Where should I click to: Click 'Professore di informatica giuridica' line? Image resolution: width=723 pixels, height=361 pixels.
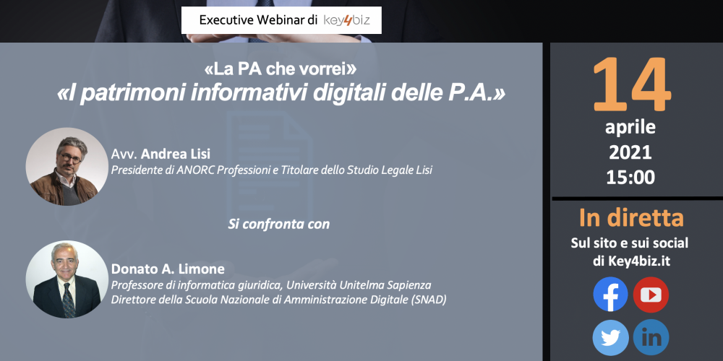click(271, 285)
